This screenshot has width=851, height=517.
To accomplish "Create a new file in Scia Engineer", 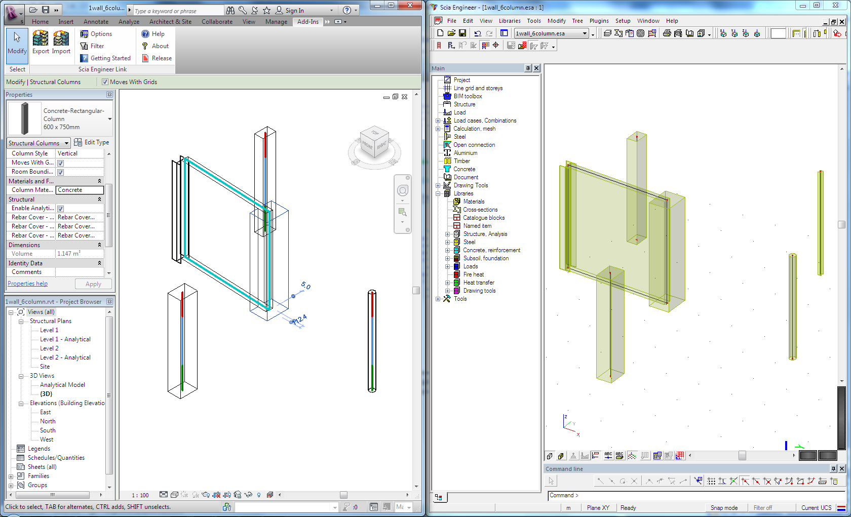I will point(440,33).
